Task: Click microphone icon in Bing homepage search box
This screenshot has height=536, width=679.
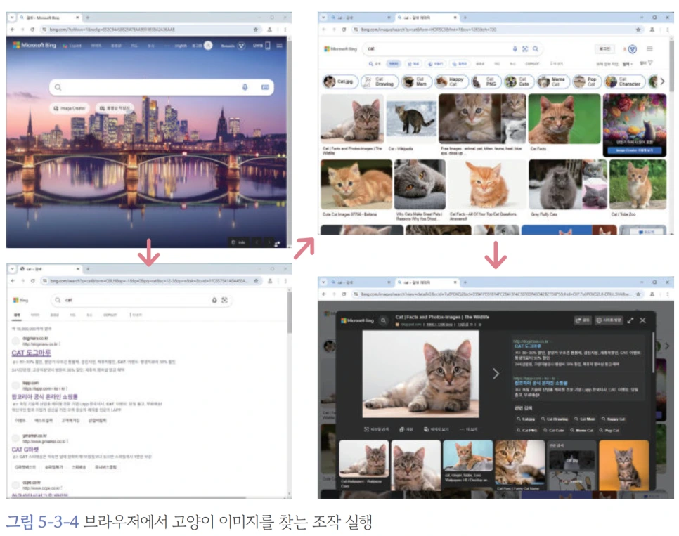Action: coord(245,87)
